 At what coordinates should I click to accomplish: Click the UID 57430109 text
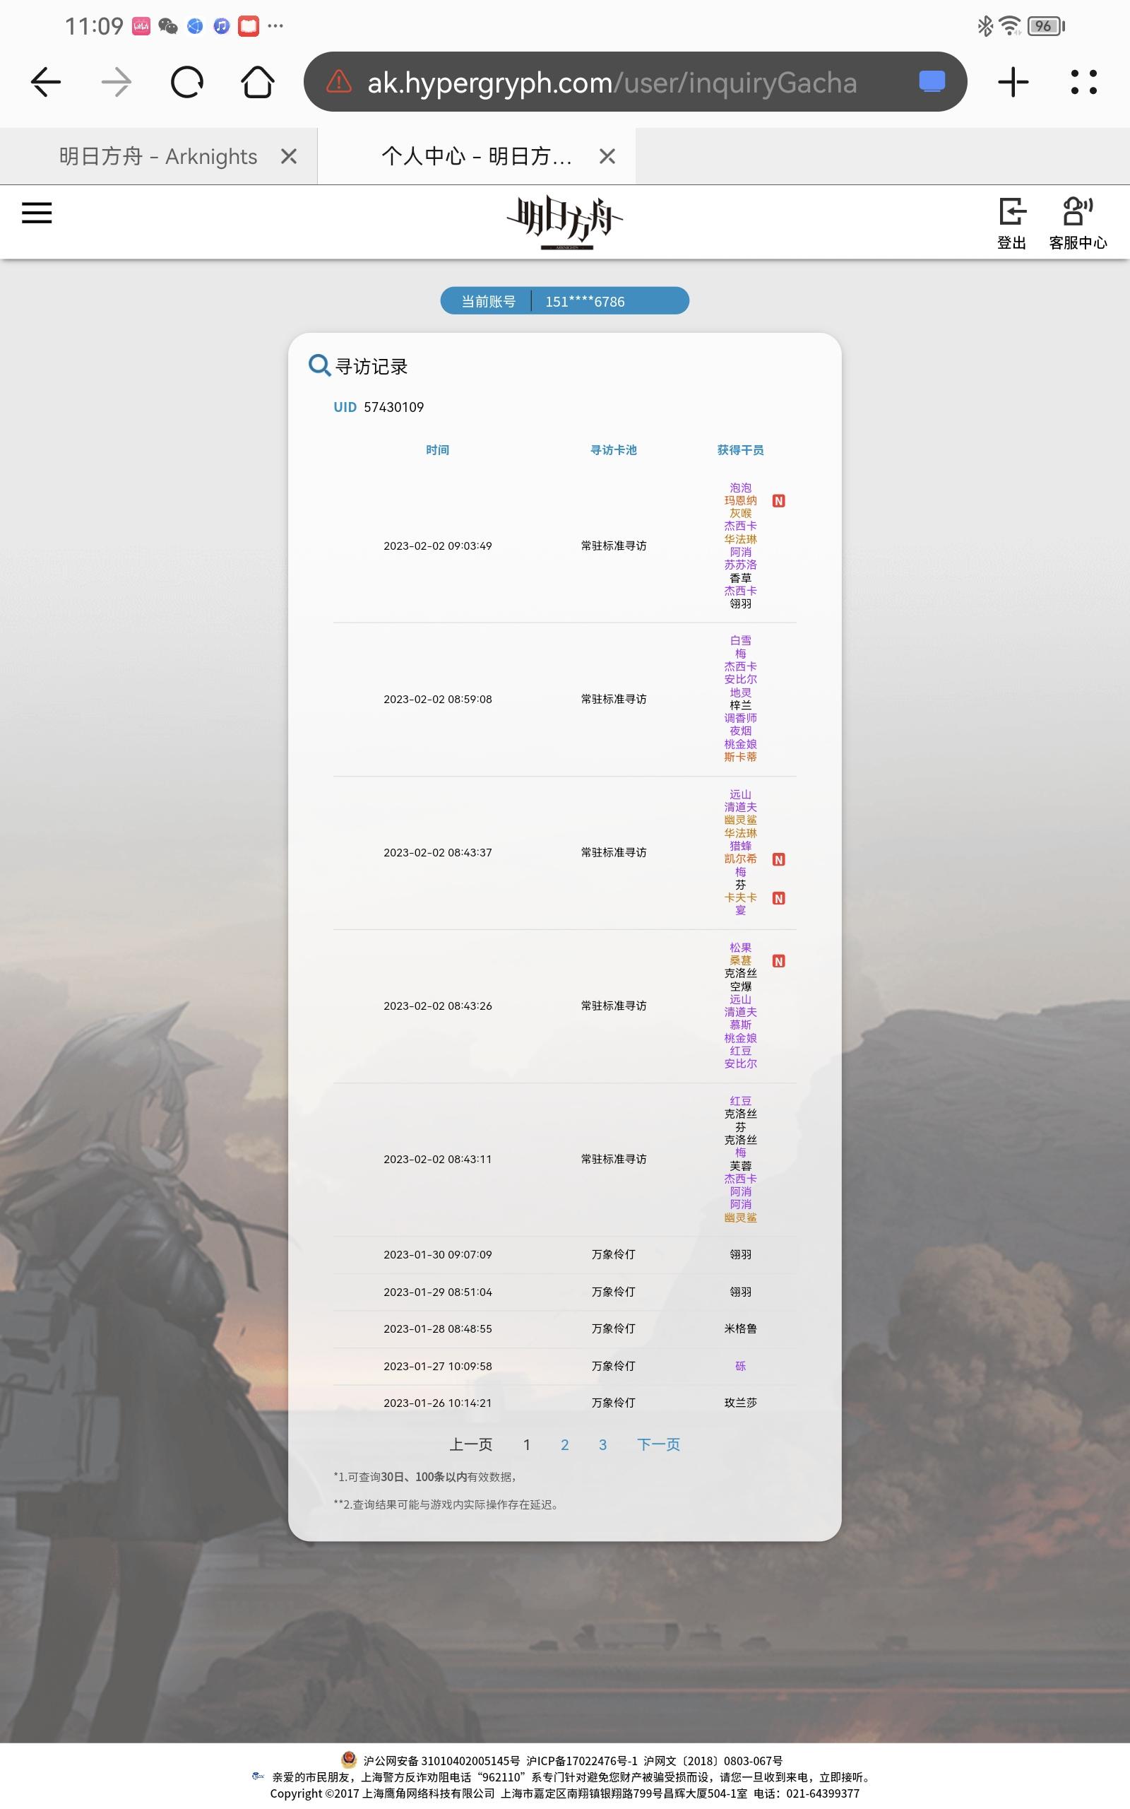[379, 408]
